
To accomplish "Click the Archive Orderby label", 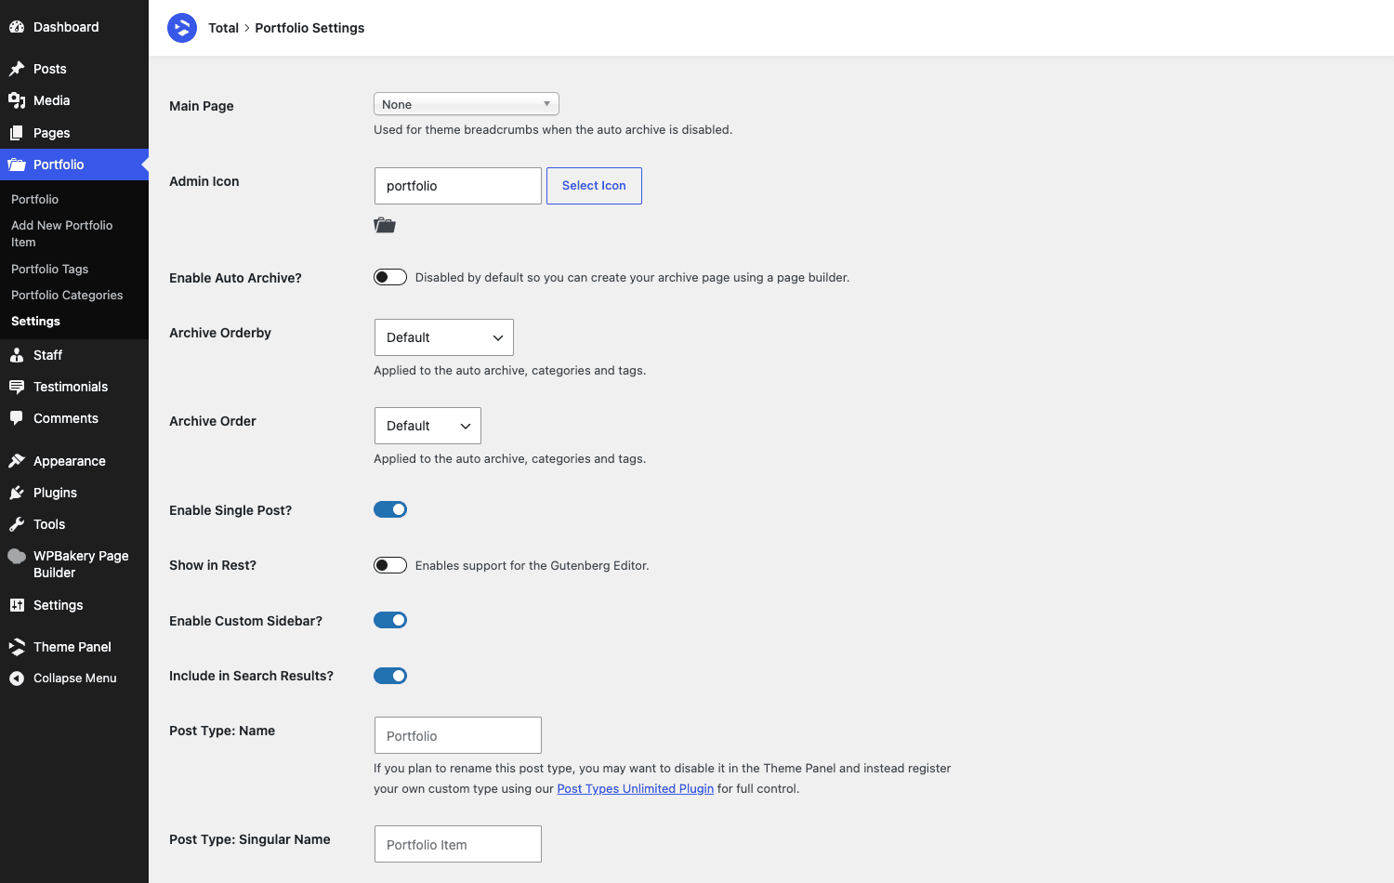I will (x=220, y=333).
